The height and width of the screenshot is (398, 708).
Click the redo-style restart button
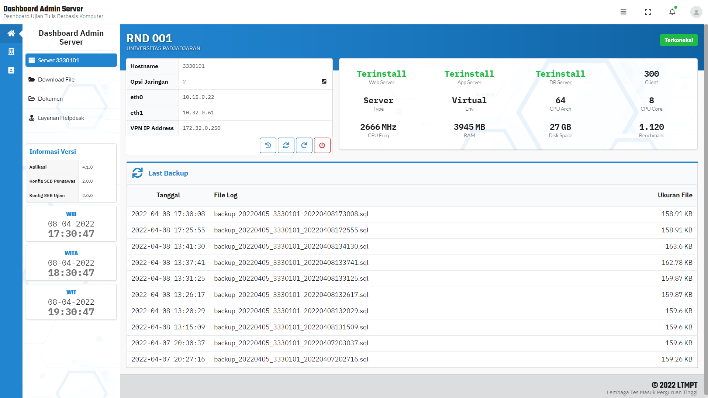[x=304, y=145]
